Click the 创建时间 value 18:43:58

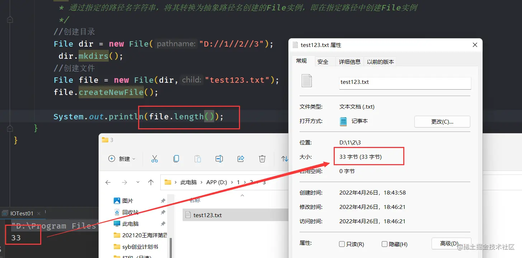pos(372,192)
